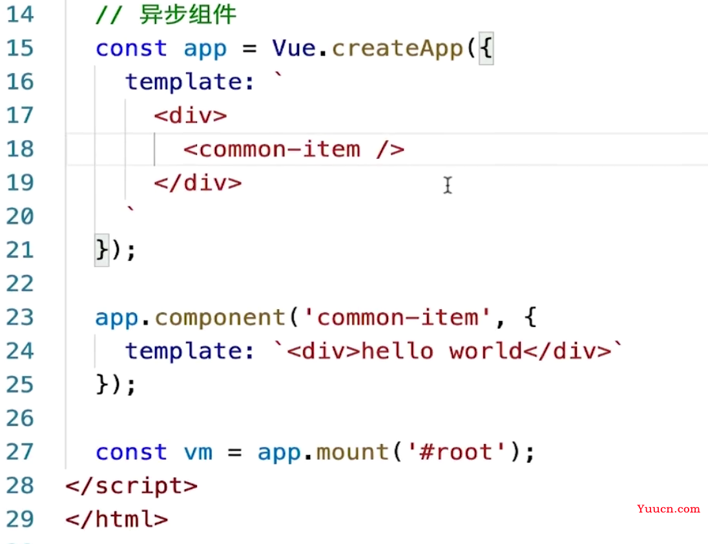Click the '#root' string on line 27
The width and height of the screenshot is (708, 544).
457,452
